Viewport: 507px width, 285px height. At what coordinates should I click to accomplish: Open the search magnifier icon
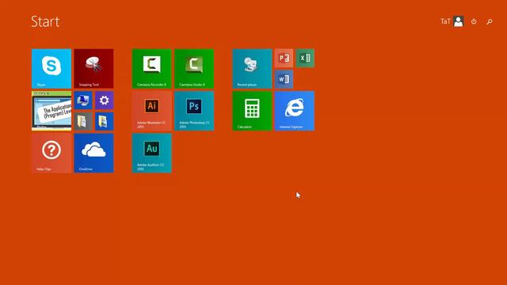490,21
